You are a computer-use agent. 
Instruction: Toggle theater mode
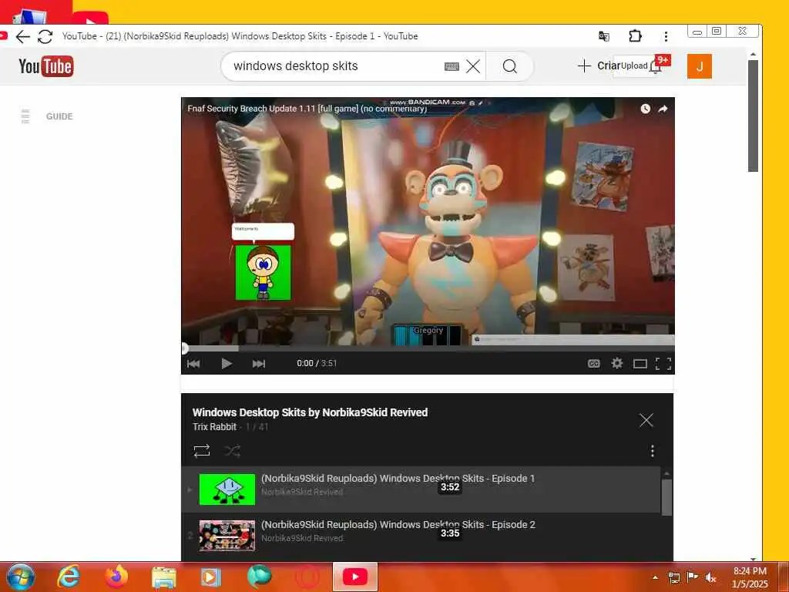pos(640,364)
